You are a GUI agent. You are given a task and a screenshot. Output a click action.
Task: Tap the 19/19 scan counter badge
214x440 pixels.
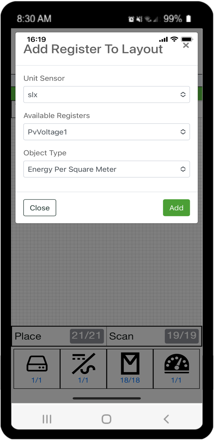pos(182,336)
